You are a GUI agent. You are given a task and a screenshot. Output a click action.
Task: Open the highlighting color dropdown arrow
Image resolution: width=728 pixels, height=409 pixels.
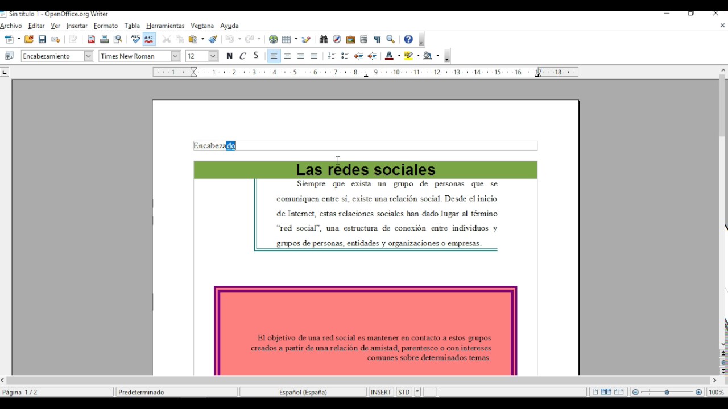[418, 56]
